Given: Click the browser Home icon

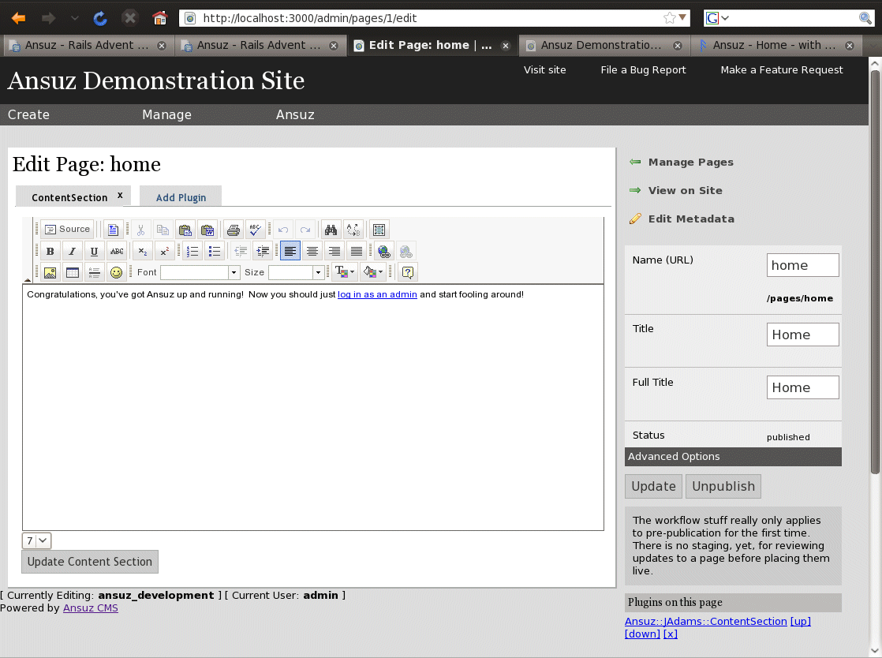Looking at the screenshot, I should 159,18.
